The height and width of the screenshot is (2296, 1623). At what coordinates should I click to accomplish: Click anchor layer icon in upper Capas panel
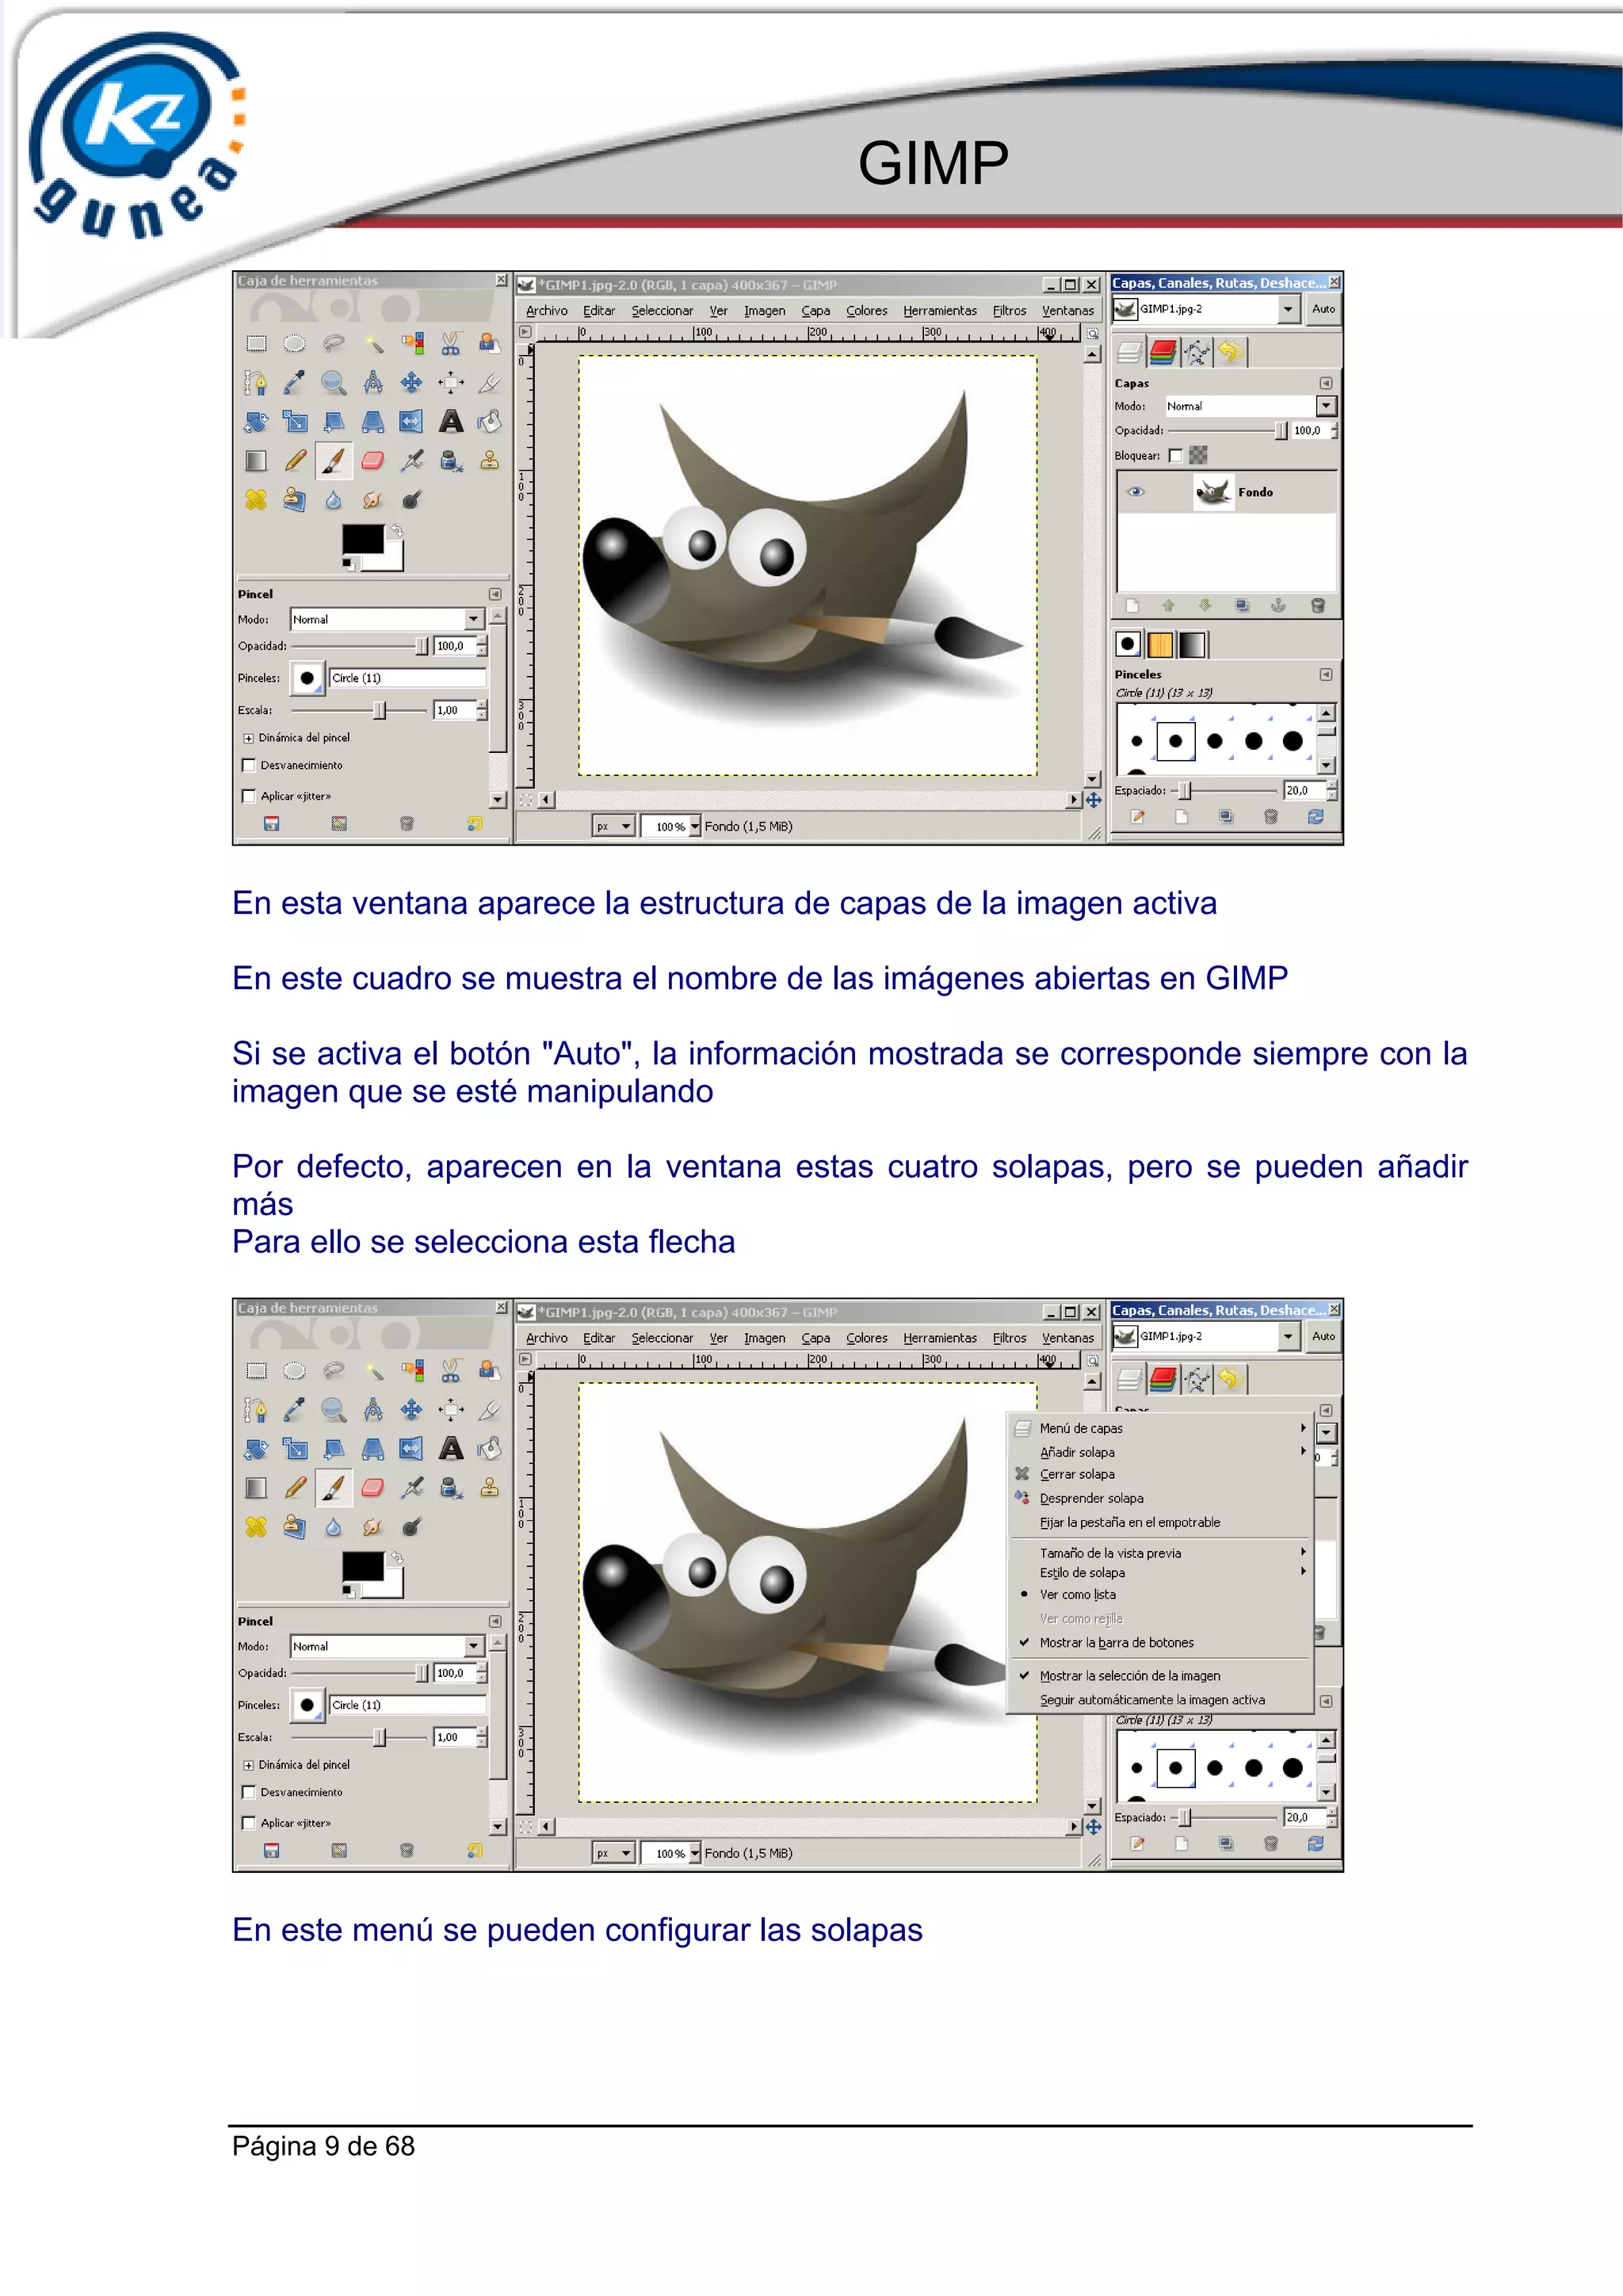point(1278,605)
